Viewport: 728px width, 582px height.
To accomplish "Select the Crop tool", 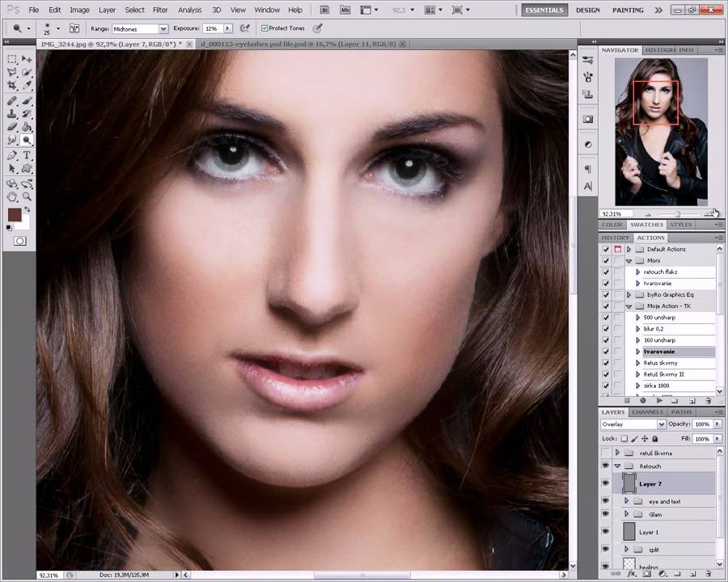I will coord(12,86).
